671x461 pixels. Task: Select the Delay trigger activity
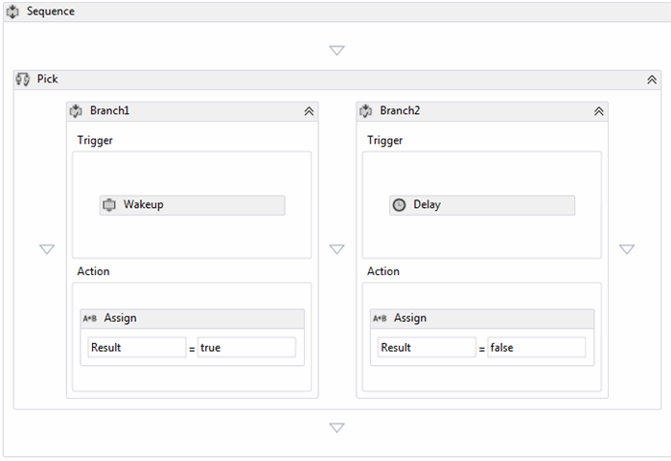tap(481, 205)
